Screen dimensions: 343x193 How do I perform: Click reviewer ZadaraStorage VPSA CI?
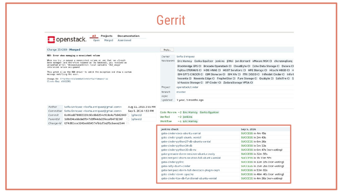coord(238,82)
